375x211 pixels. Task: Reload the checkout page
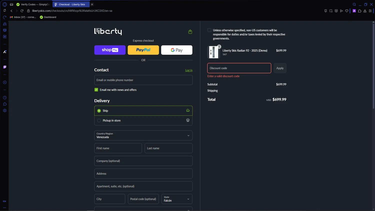point(22,11)
